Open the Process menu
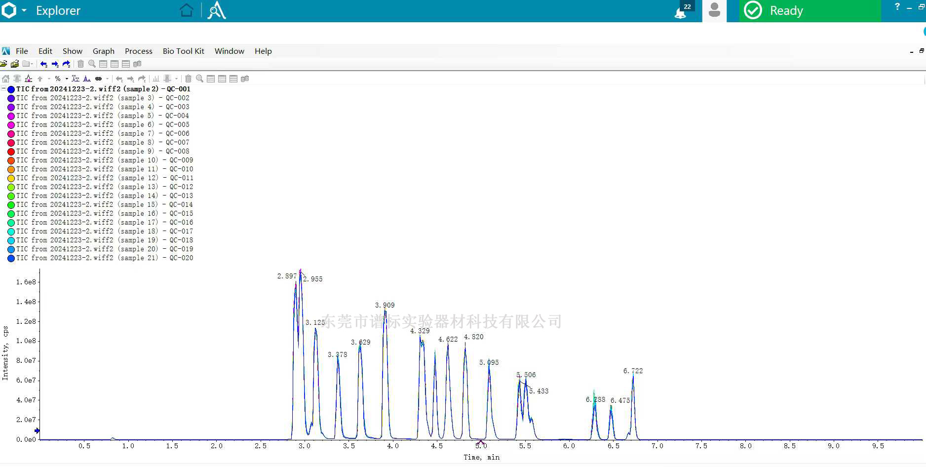 (x=138, y=51)
